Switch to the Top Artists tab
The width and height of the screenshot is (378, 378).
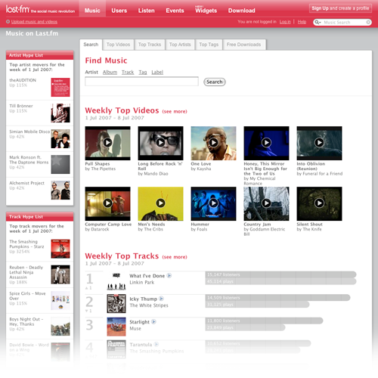pyautogui.click(x=180, y=45)
